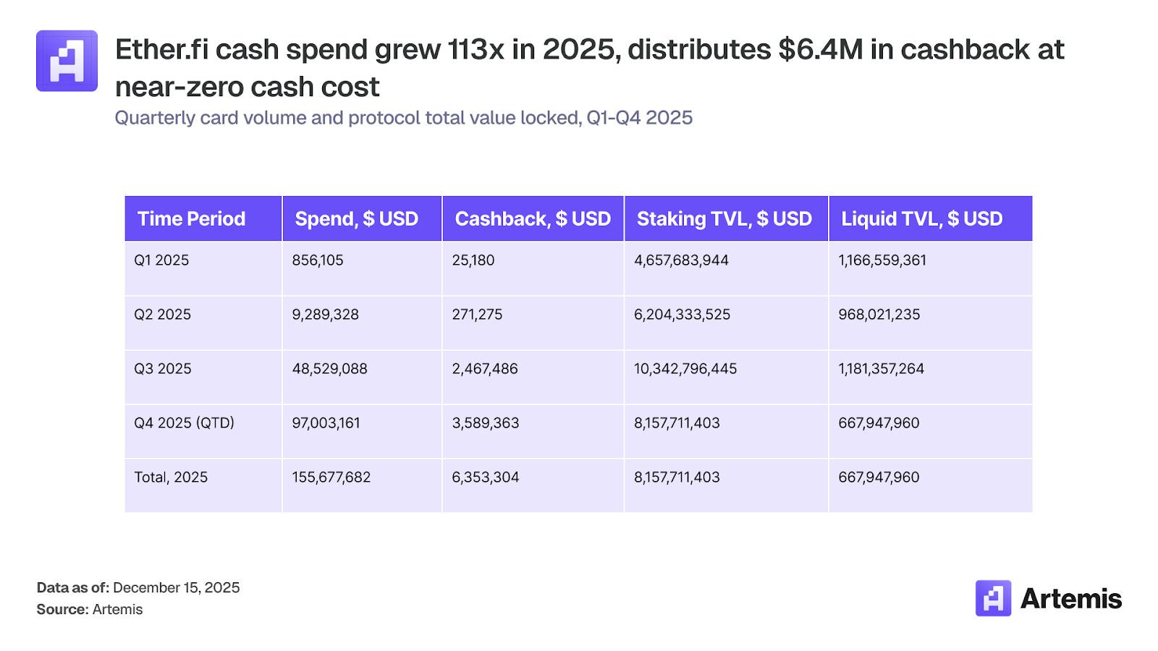The width and height of the screenshot is (1158, 651).
Task: Select the Time Period column header
Action: point(191,218)
